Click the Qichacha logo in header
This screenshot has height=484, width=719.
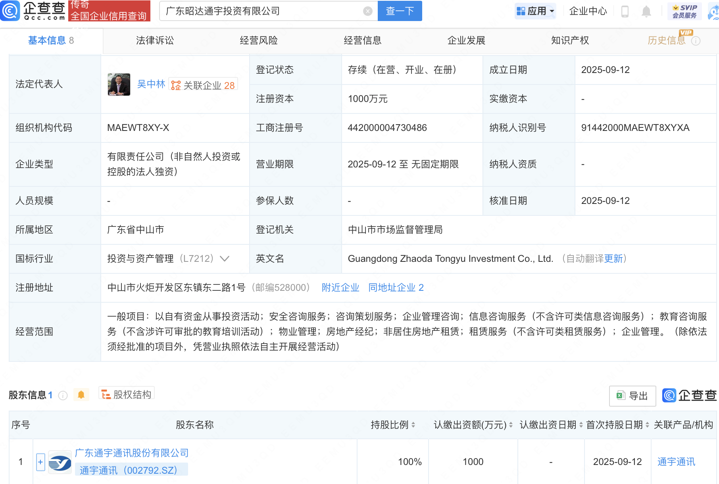[33, 11]
